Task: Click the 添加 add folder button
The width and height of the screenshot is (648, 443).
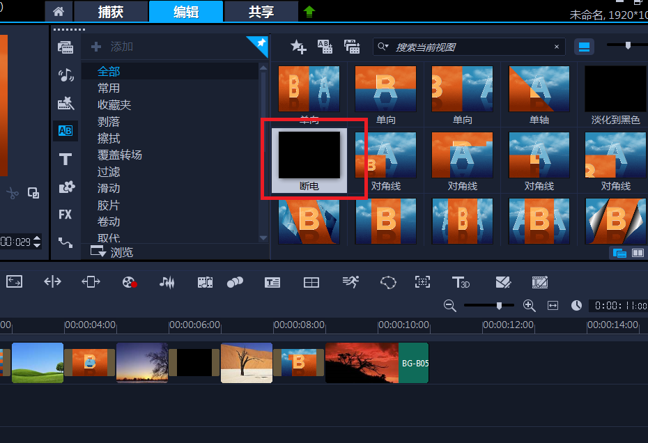Action: (112, 47)
